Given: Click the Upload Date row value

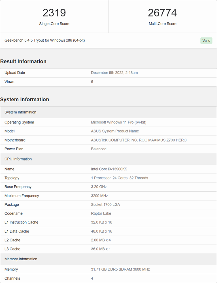Looking at the screenshot, I should (114, 73).
